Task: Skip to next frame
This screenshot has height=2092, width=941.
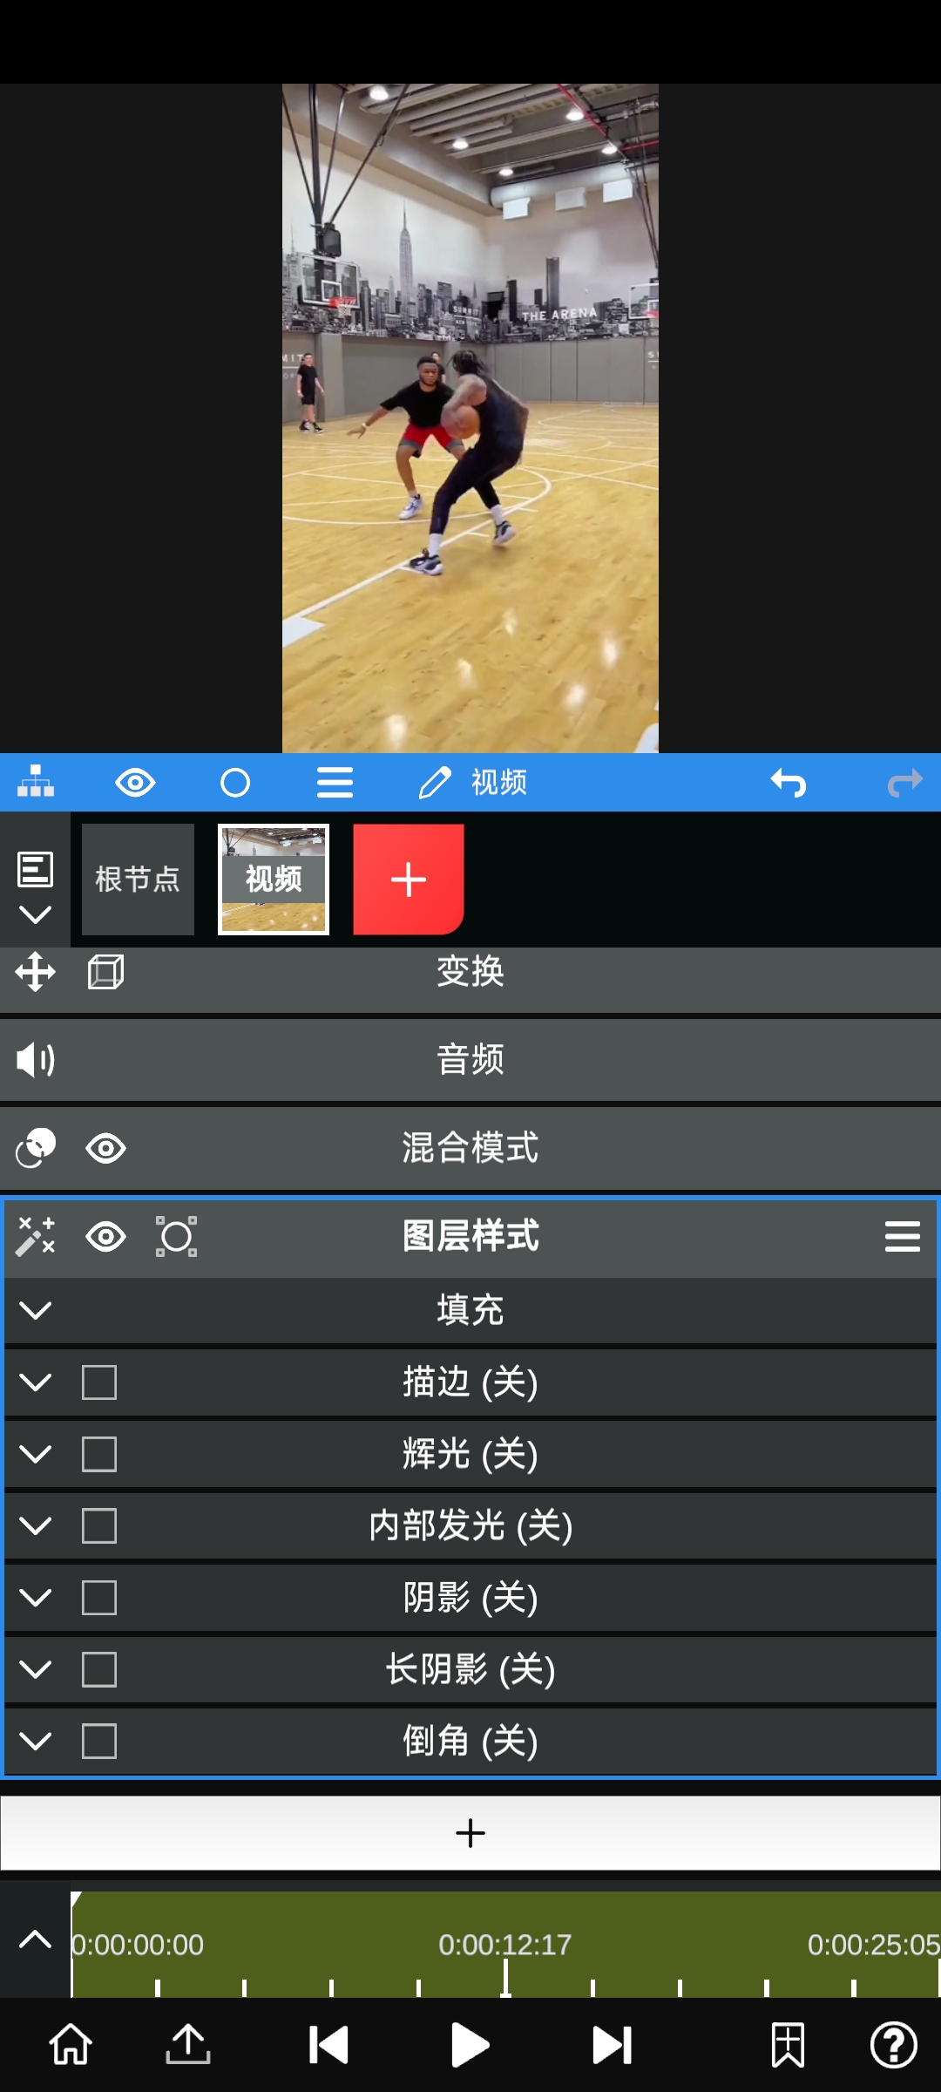Action: 612,2045
